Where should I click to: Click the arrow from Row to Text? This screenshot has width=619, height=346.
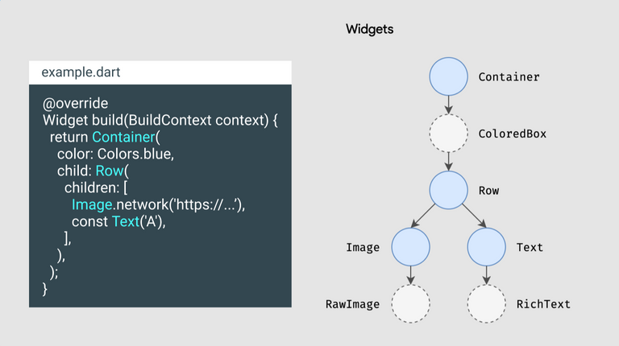pyautogui.click(x=474, y=216)
